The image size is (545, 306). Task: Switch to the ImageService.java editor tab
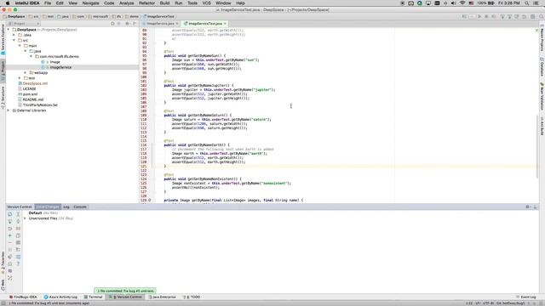(160, 24)
